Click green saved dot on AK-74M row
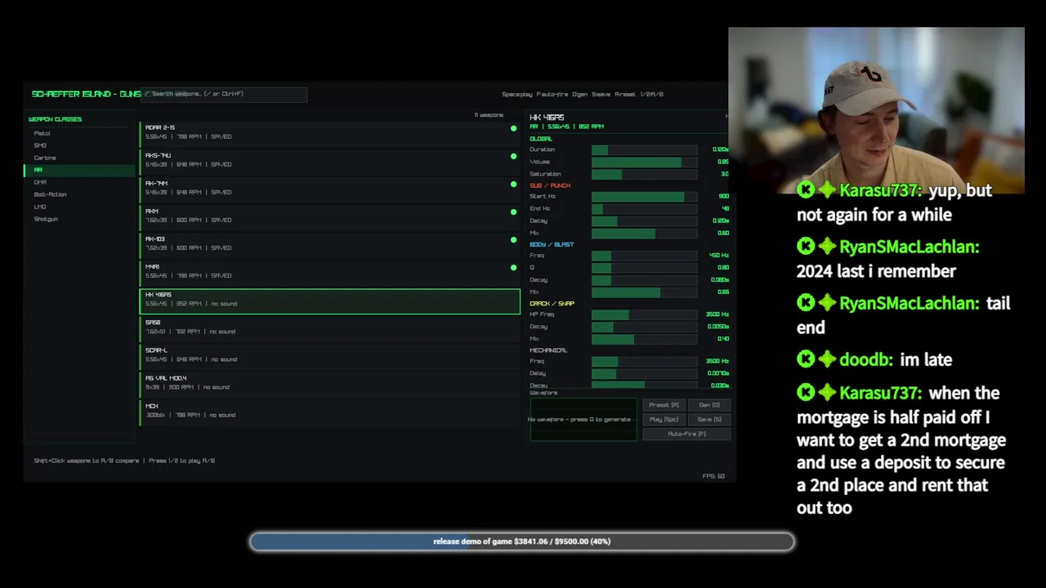The width and height of the screenshot is (1046, 588). tap(513, 184)
